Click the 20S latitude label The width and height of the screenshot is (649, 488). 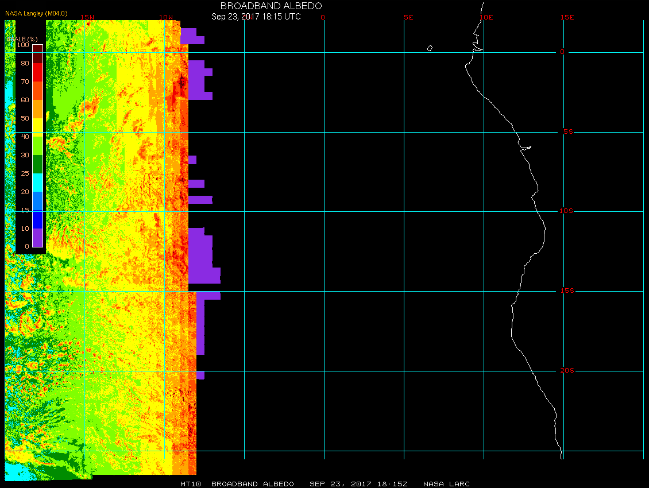tap(566, 371)
